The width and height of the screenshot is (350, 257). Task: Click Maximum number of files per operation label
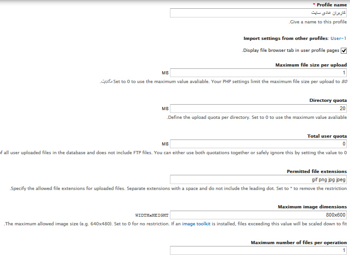click(299, 242)
